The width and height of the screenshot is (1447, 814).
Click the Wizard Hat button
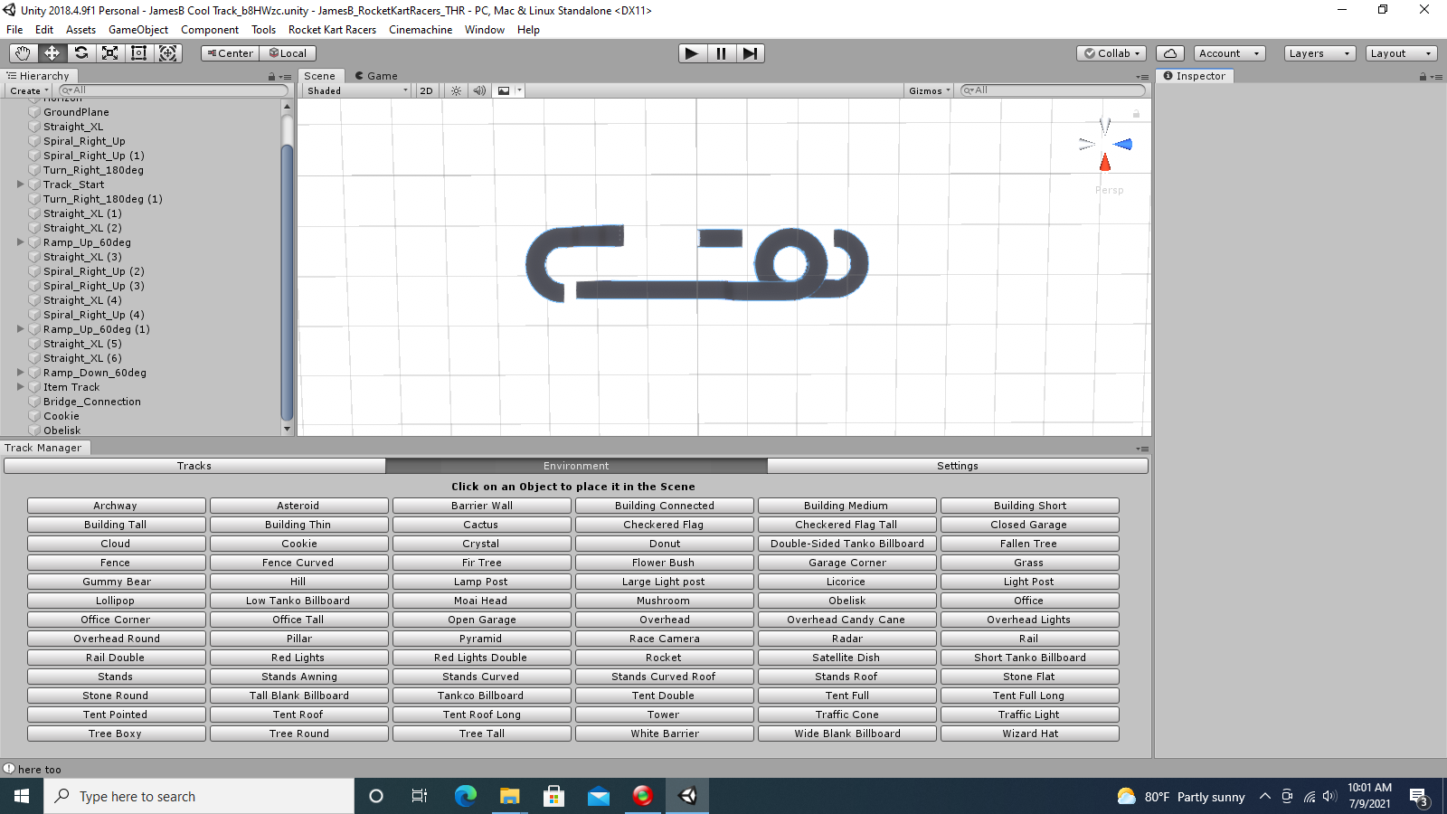pos(1029,734)
